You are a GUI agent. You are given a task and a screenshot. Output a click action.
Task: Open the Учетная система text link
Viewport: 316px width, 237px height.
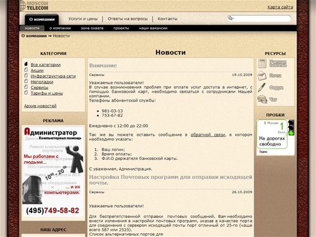click(278, 63)
